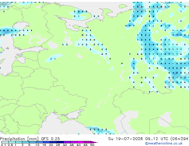Image resolution: width=189 pixels, height=146 pixels.
Task: Select the 30–35 mm purple legend swatch
Action: [67, 142]
